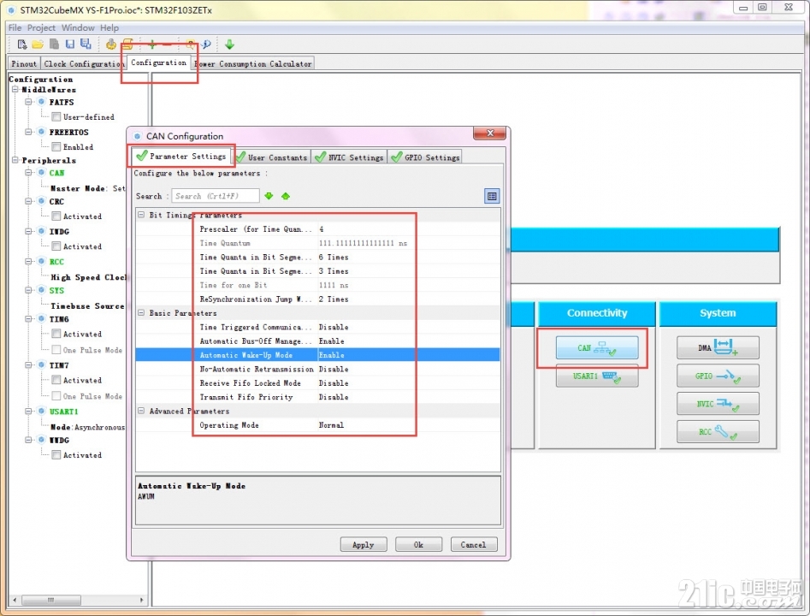Click the FATFS node icon in tree
810x616 pixels.
(41, 102)
